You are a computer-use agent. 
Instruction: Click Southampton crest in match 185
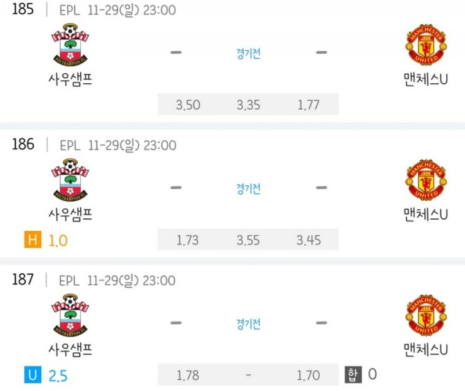click(x=71, y=46)
